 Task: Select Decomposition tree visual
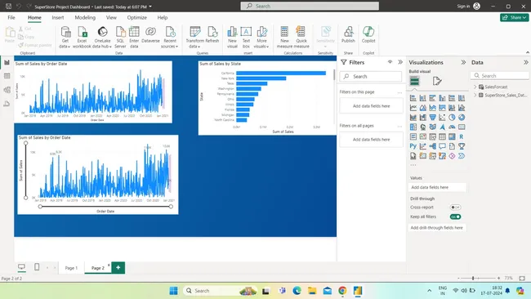pos(432,146)
